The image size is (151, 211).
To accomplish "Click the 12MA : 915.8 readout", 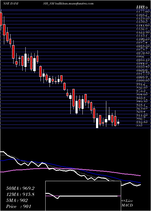I will [20, 194].
